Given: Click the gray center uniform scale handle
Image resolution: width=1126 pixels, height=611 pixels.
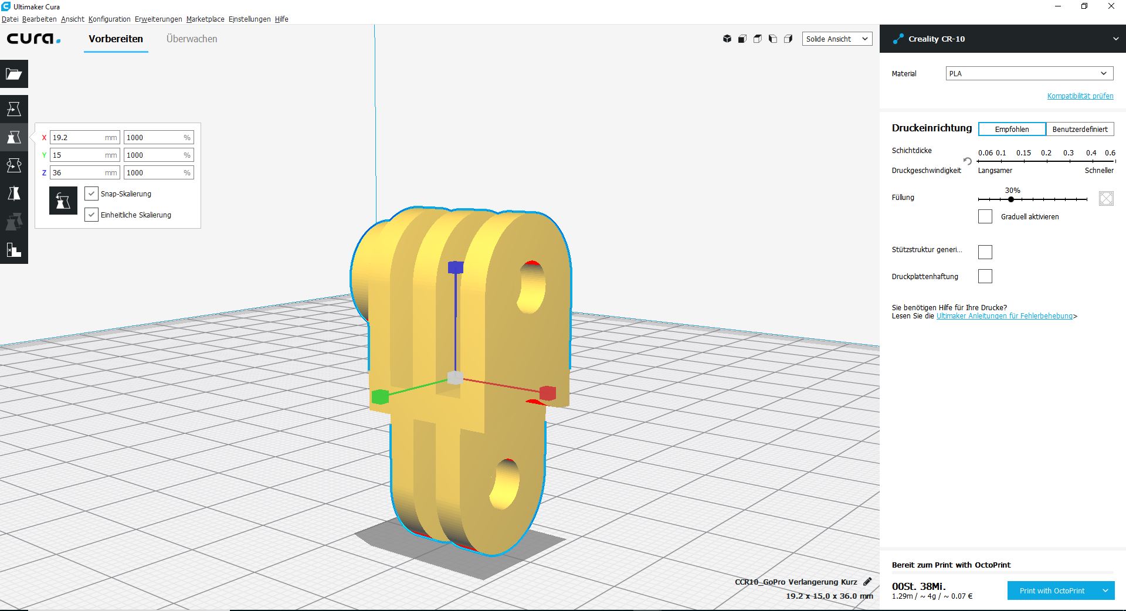Looking at the screenshot, I should (455, 378).
